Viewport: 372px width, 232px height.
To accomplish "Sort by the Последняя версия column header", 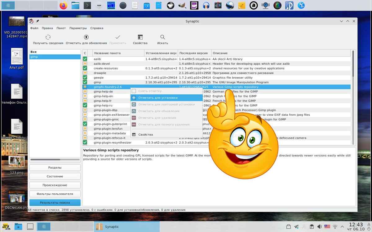I will point(195,53).
